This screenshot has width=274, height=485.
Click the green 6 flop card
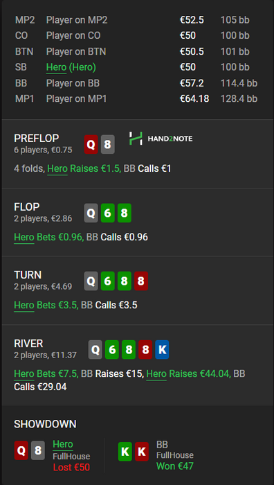(x=108, y=213)
